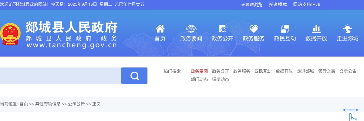Open the 政务服务 heart icon

click(x=254, y=29)
